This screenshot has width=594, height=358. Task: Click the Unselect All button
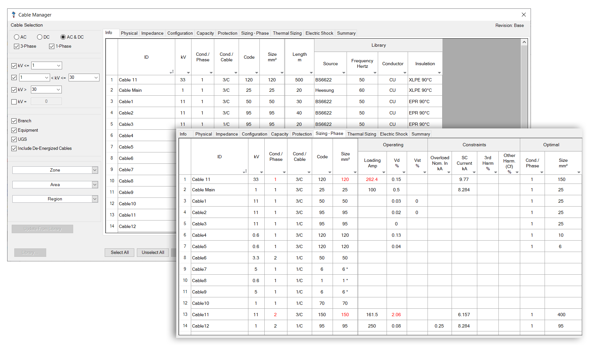(x=152, y=252)
